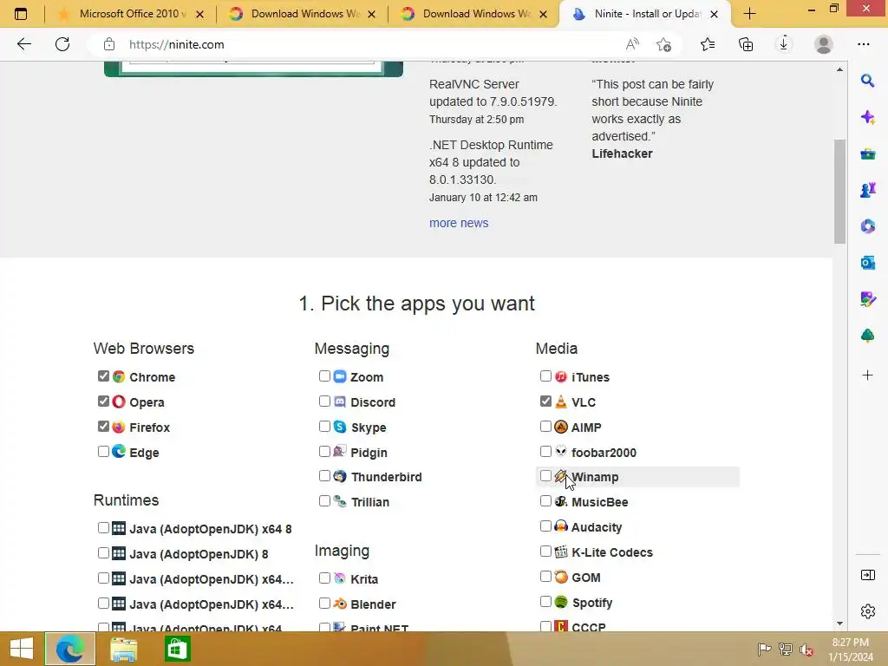Open File Explorer from taskbar
Screen dimensions: 888x666
point(123,649)
